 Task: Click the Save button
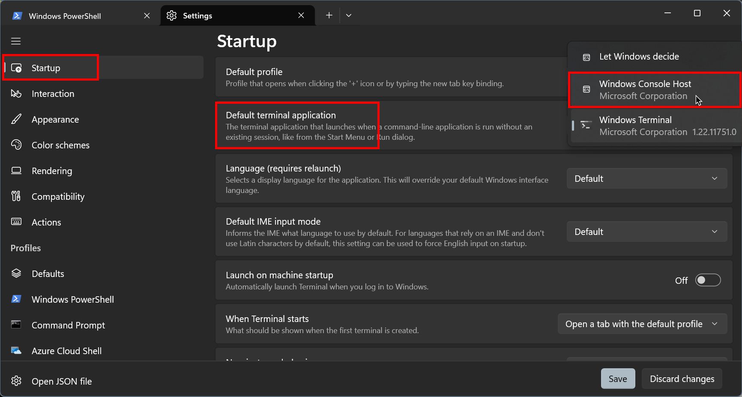[x=618, y=379]
